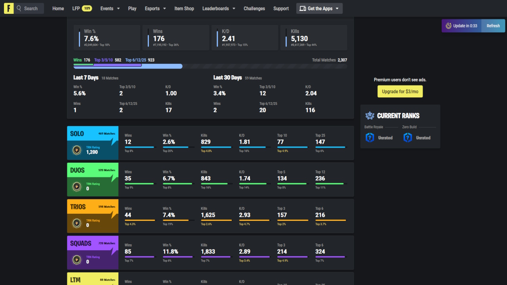The width and height of the screenshot is (507, 285).
Task: Click Trios Kills value 1,625
Action: click(208, 215)
